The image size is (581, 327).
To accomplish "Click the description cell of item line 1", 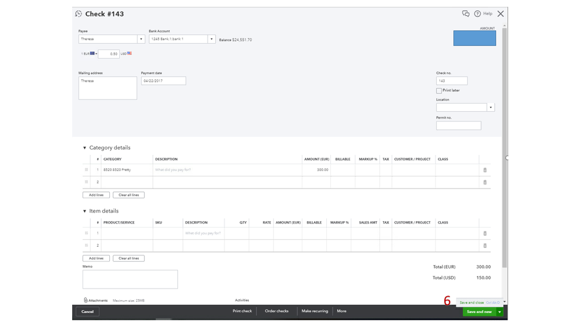I will point(204,233).
